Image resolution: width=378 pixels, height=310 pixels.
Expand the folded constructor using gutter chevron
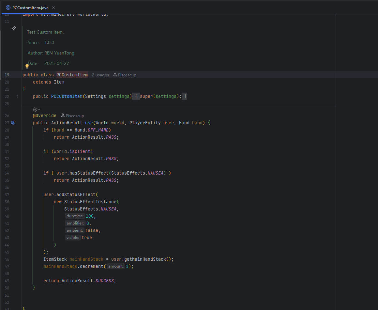[17, 97]
